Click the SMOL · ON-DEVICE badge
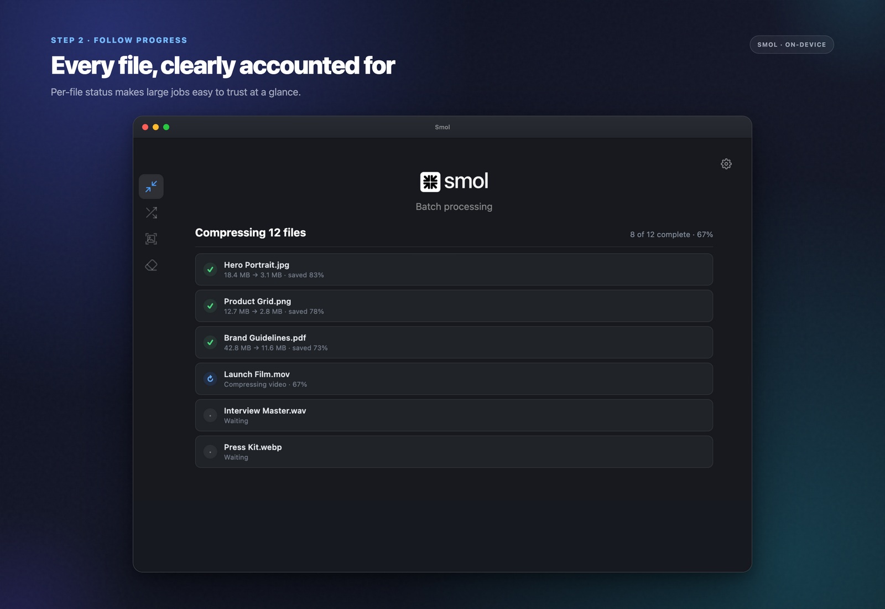Image resolution: width=885 pixels, height=609 pixels. click(x=792, y=45)
